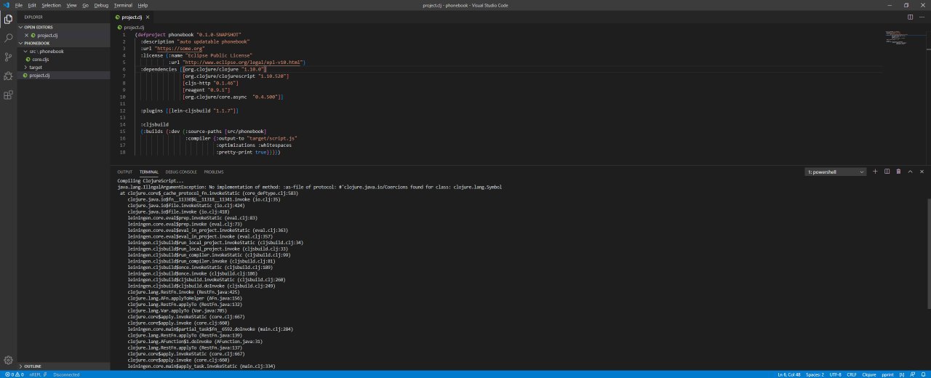This screenshot has height=378, width=931.
Task: Open the Explorer view in activity bar
Action: pyautogui.click(x=8, y=20)
